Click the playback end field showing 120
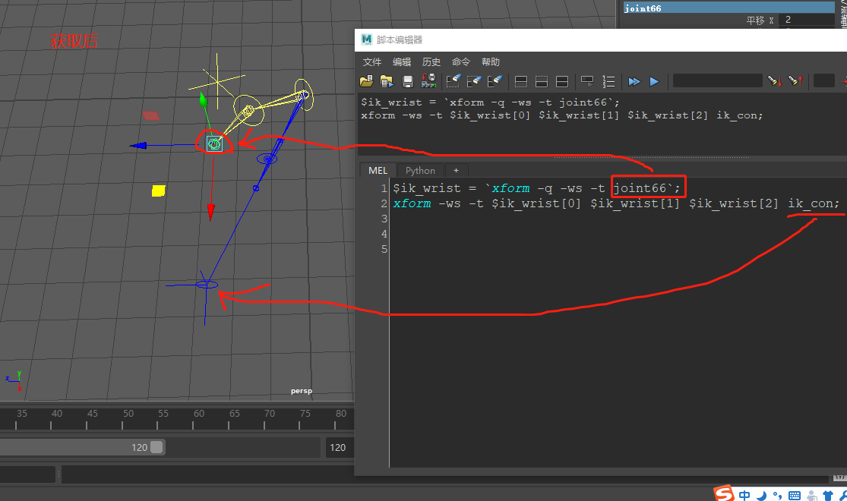This screenshot has width=847, height=501. (340, 448)
